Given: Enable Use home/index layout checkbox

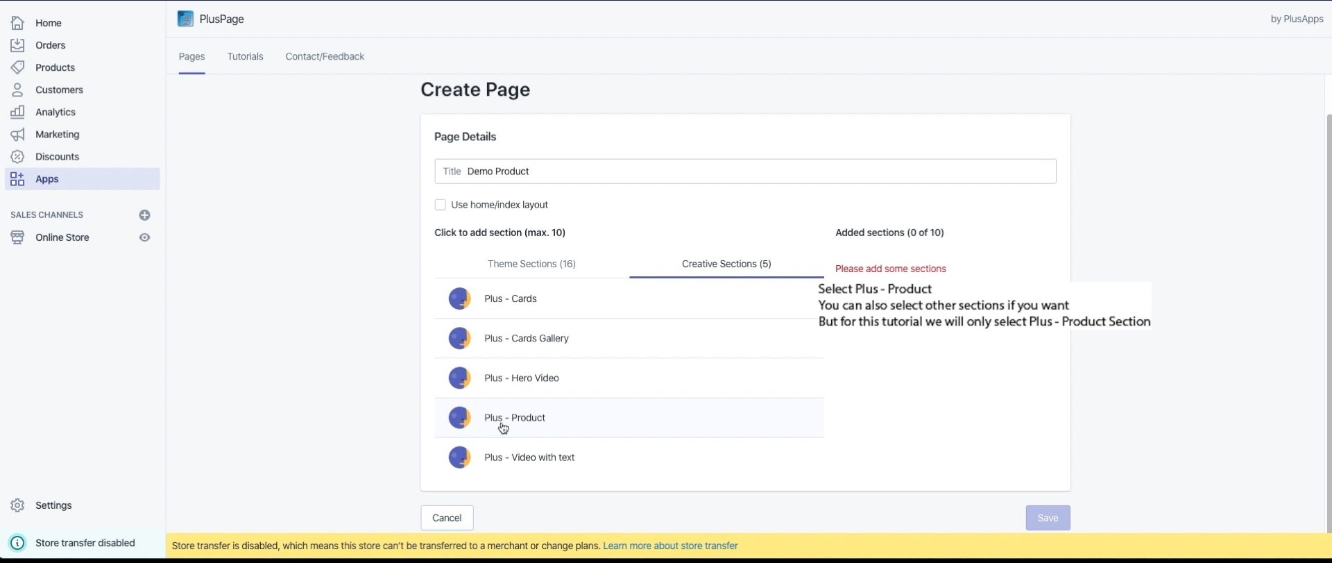Looking at the screenshot, I should (440, 204).
